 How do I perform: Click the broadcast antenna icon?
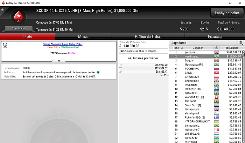(x=5, y=45)
